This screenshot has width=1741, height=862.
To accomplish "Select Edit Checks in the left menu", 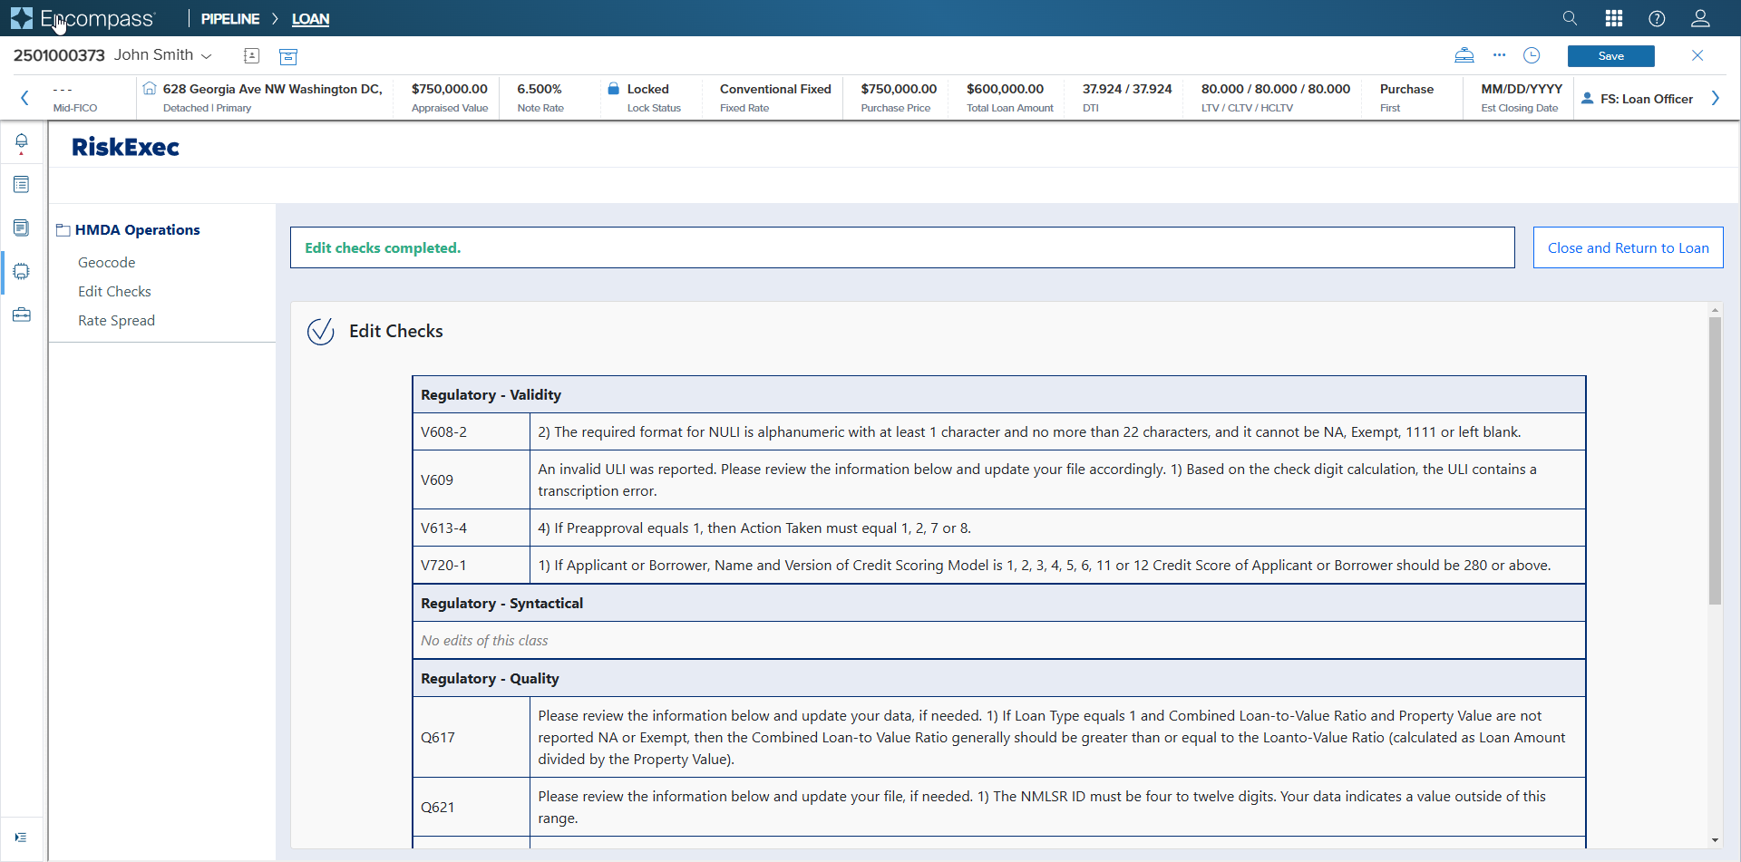I will 114,291.
